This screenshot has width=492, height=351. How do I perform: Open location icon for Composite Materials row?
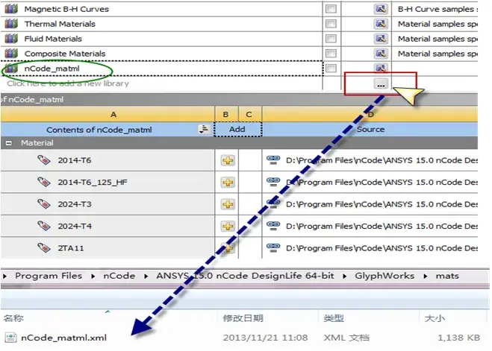381,54
